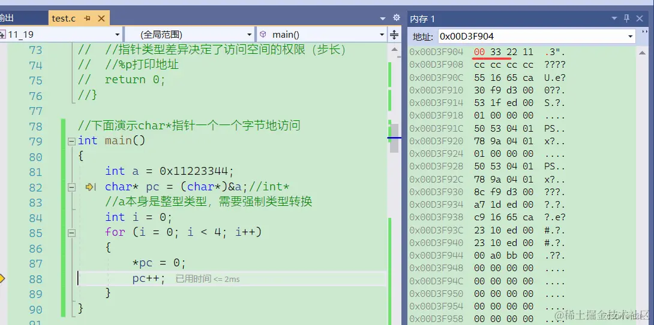Screen dimensions: 654x325
Task: Open the Memory 1 window options dropdown
Action: point(614,19)
